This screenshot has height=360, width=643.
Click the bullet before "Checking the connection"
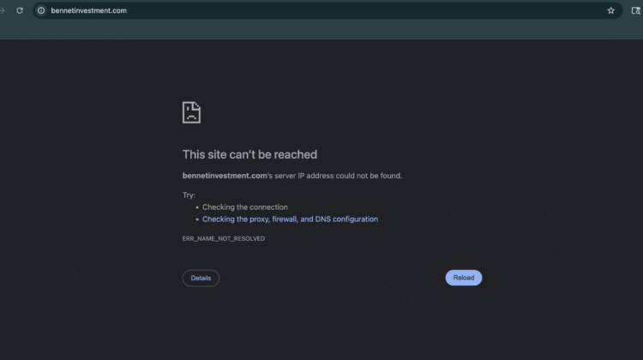coord(196,207)
